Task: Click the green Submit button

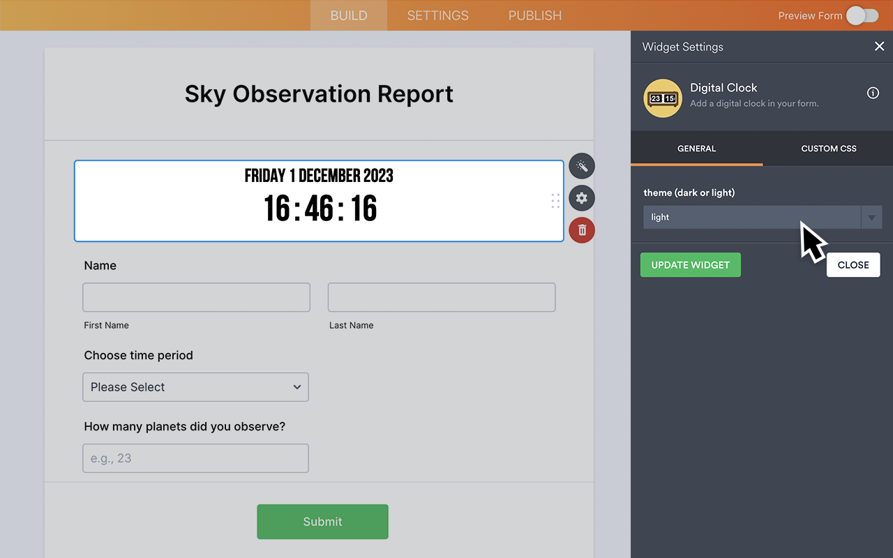Action: (322, 522)
